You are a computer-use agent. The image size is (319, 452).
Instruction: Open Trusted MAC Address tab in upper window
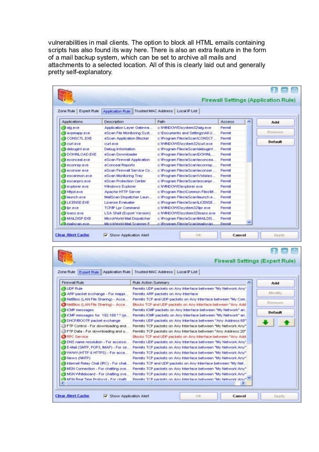pyautogui.click(x=154, y=111)
